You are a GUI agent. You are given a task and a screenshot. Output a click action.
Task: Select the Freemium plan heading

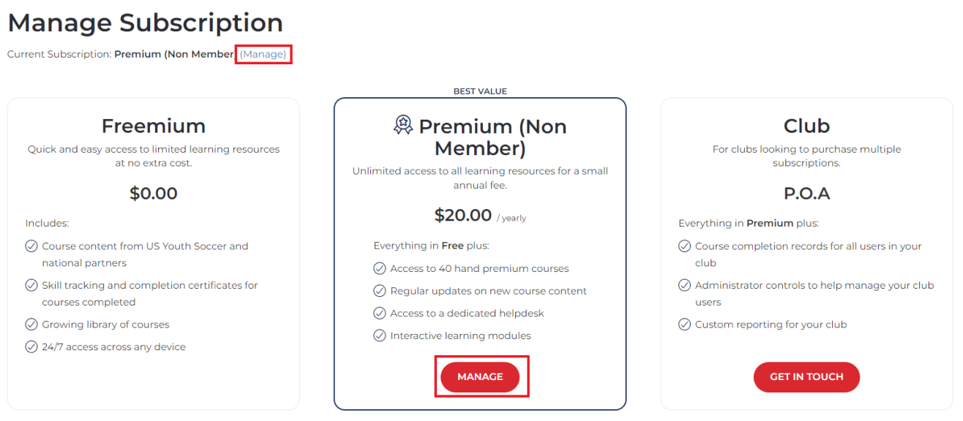point(154,126)
